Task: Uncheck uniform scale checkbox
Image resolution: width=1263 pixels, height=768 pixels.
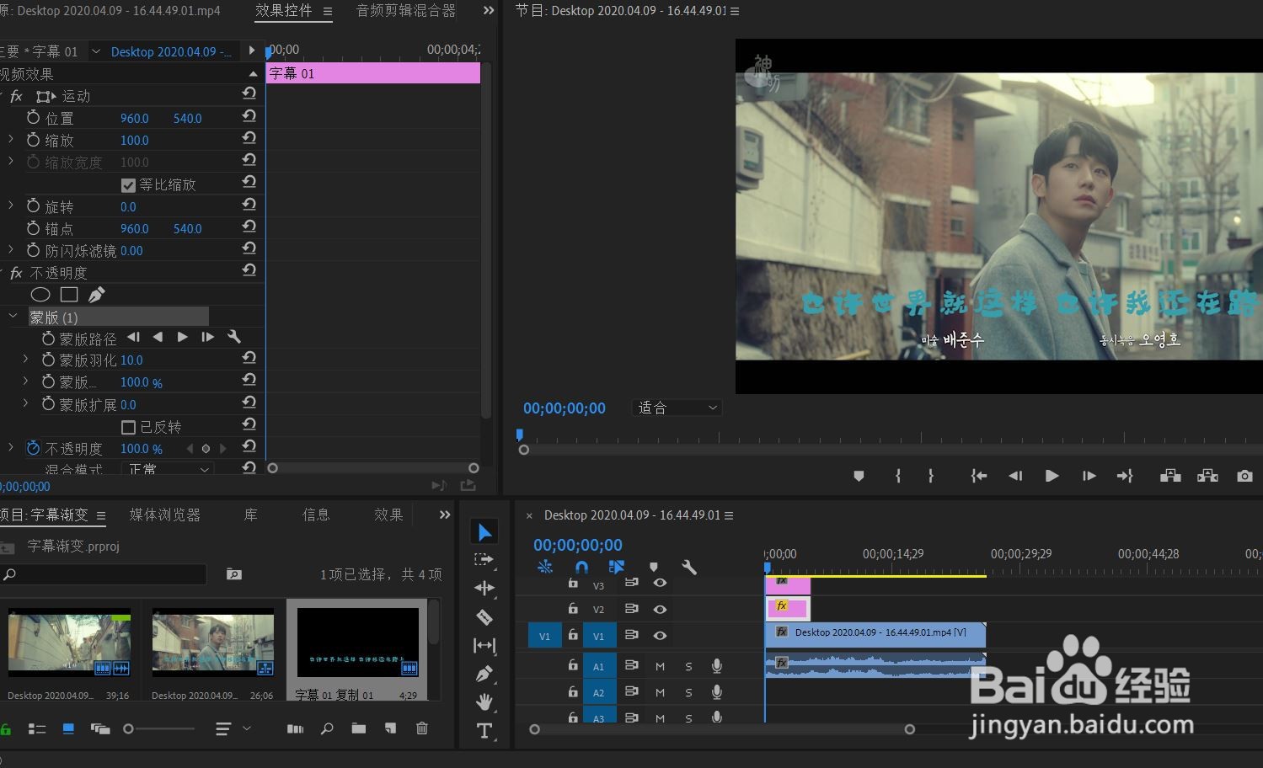Action: point(128,185)
